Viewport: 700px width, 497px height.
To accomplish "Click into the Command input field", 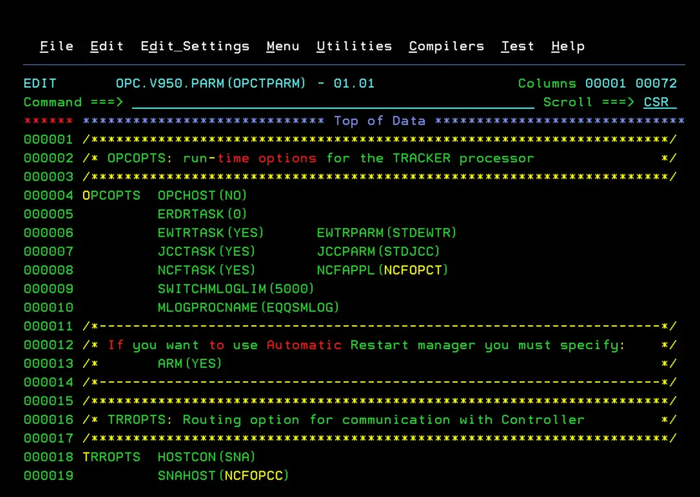I will click(333, 102).
